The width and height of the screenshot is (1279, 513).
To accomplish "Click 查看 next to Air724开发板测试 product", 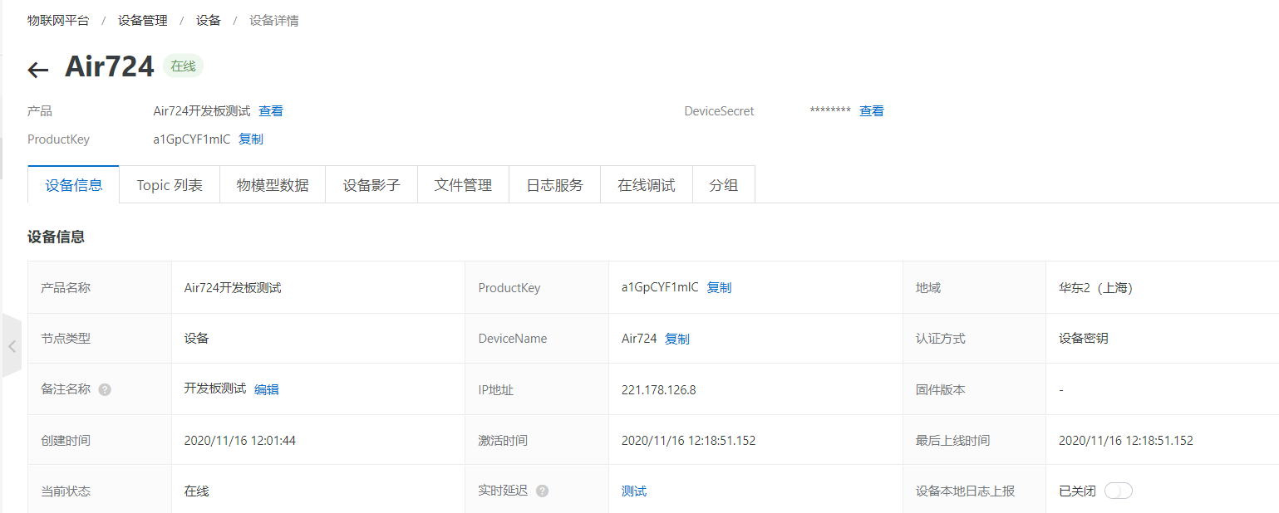I will [x=271, y=111].
